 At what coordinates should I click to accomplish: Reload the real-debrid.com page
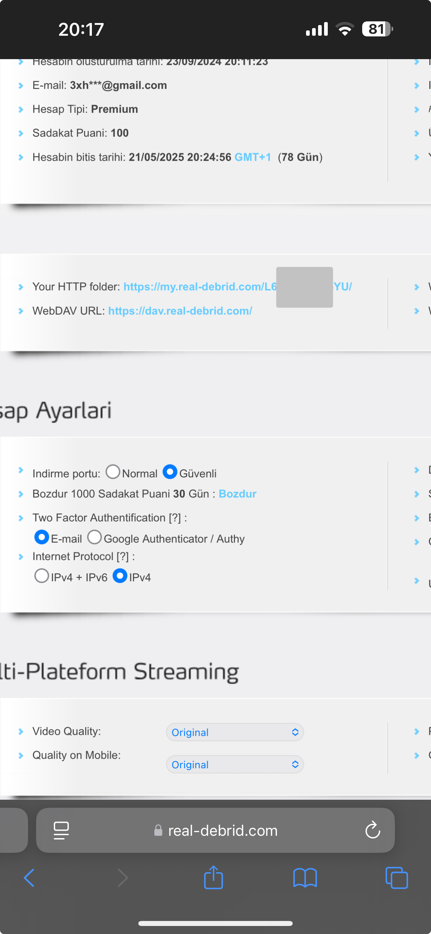(372, 830)
